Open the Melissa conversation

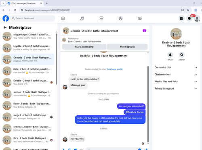(x=27, y=129)
